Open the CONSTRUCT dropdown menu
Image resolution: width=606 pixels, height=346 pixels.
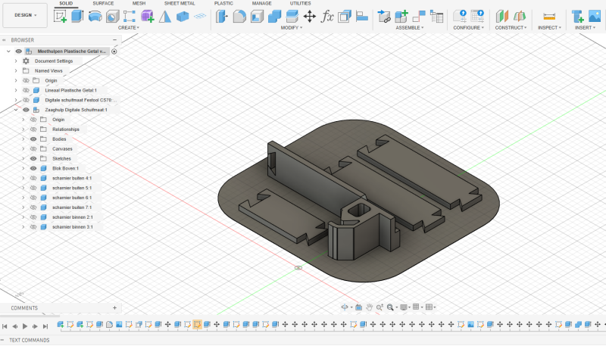511,28
